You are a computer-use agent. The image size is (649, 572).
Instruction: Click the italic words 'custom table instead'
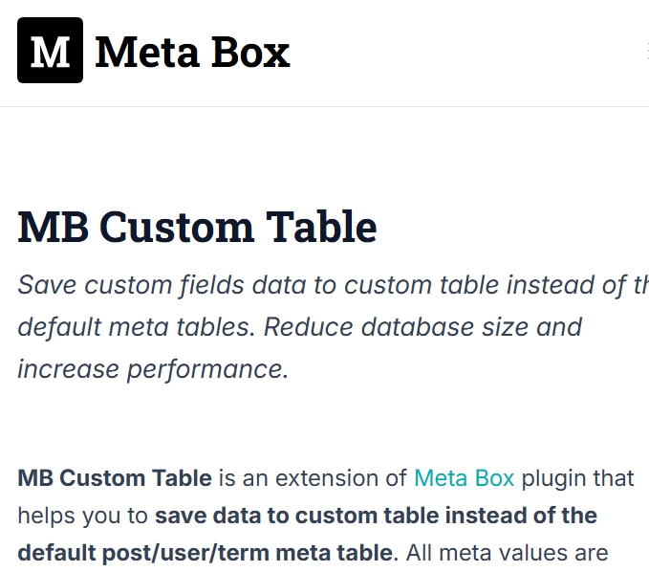pos(468,285)
